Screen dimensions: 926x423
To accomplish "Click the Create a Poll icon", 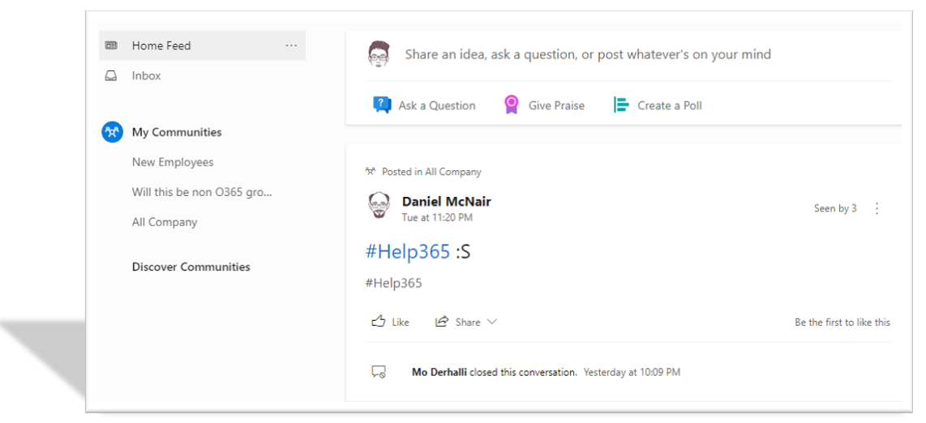I will coord(621,105).
